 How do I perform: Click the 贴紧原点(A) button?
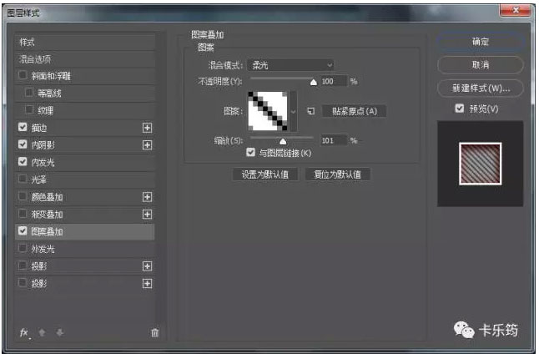click(354, 111)
